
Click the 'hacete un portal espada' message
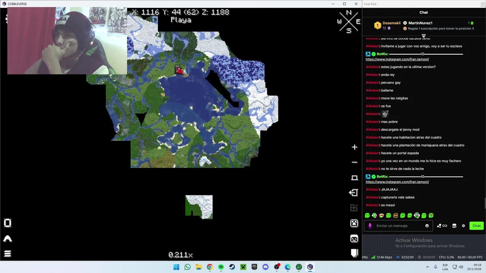coord(400,153)
